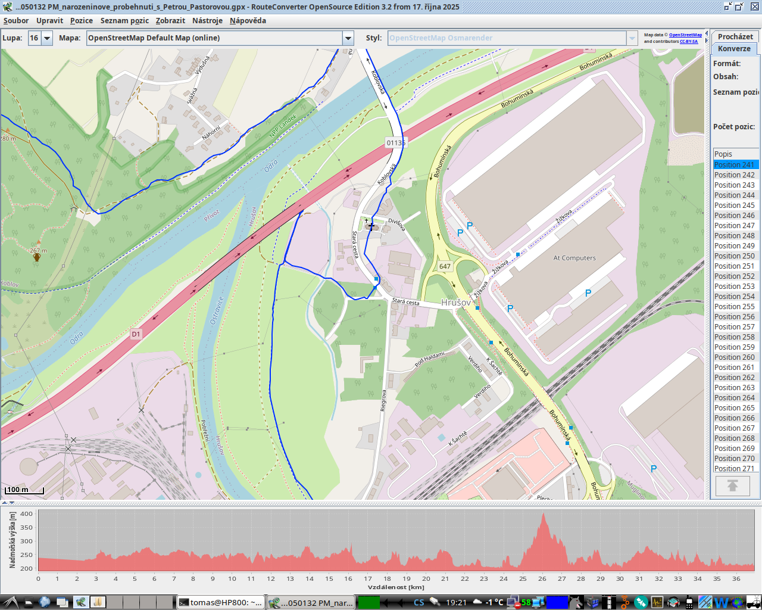Viewport: 762px width, 610px height.
Task: Click the 647 road shield on map
Action: pyautogui.click(x=445, y=266)
